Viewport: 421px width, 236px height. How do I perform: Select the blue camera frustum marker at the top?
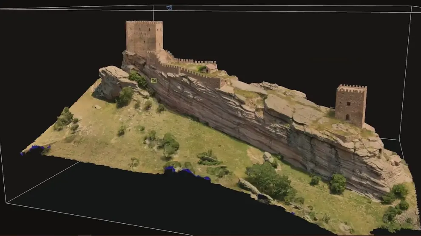click(169, 8)
